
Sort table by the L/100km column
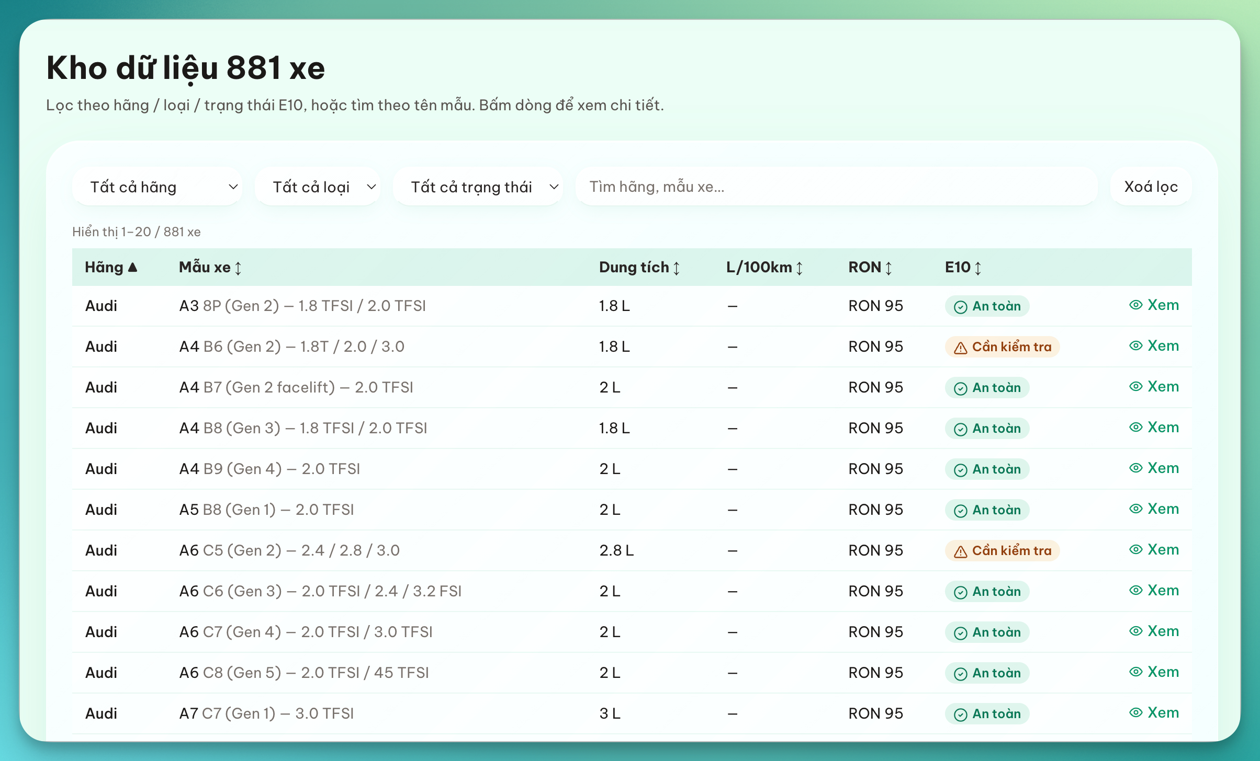[x=764, y=267]
